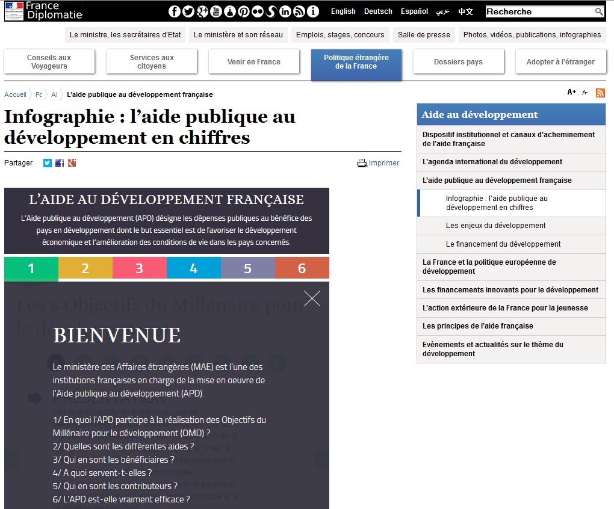Open the 'L'aide publique au développement française' sidebar item
This screenshot has width=614, height=509.
[x=512, y=180]
